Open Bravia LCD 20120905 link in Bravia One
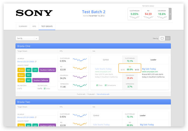This screenshot has height=131, width=188. point(26,62)
